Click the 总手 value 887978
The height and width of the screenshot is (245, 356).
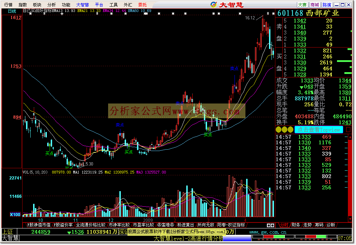(304, 98)
